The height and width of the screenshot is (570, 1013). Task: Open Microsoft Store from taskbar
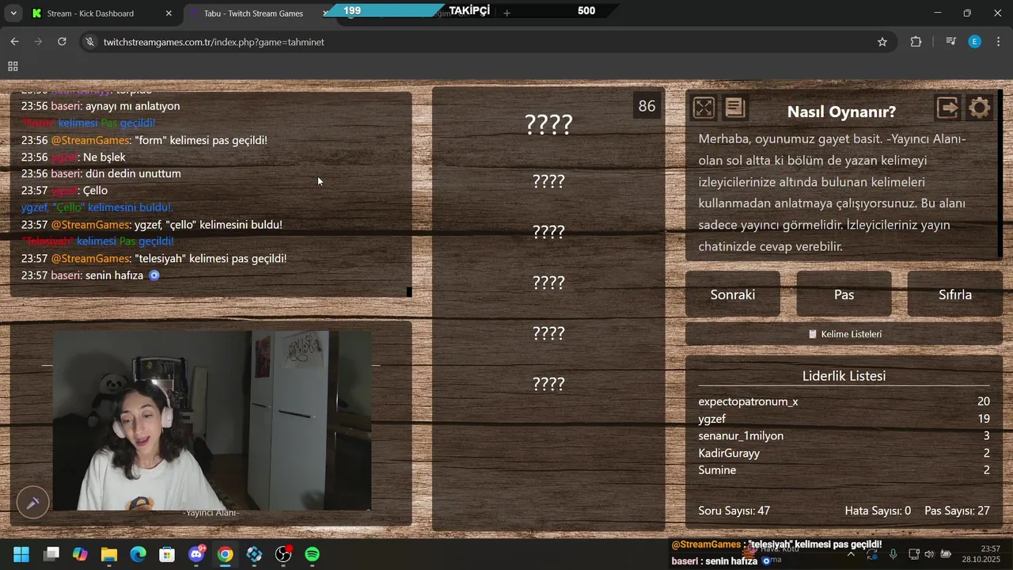tap(167, 554)
